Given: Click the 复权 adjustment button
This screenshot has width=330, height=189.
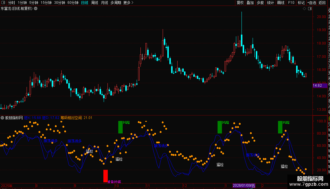Looking at the screenshot, I should 240,3.
